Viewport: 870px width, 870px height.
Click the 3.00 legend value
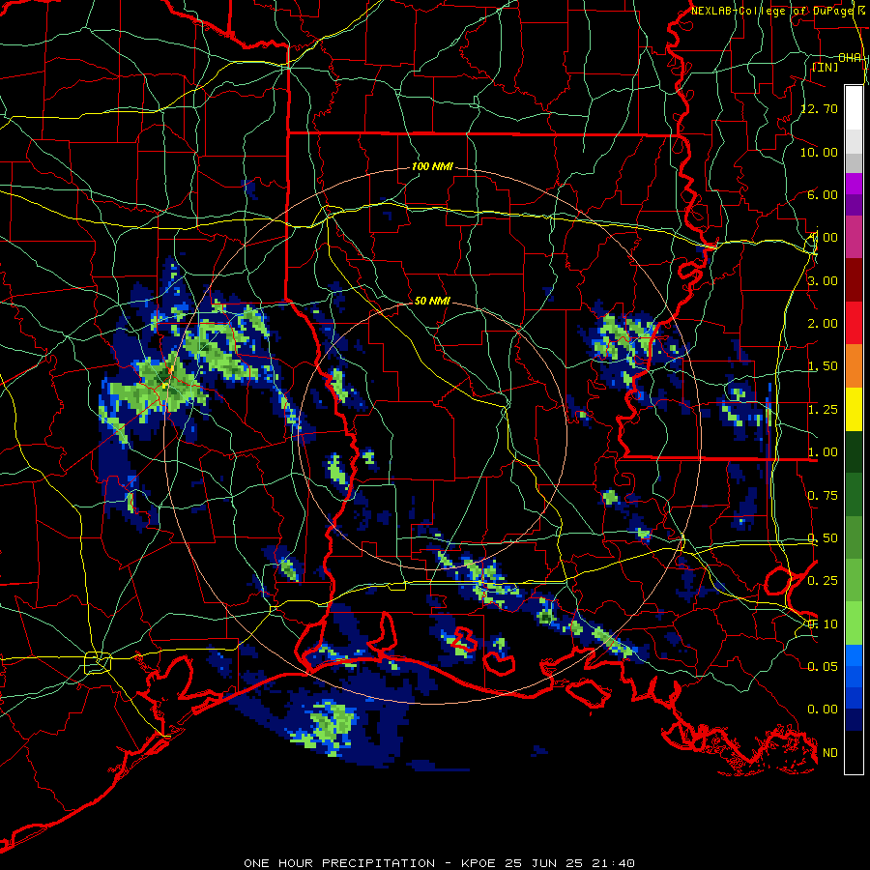coord(823,280)
